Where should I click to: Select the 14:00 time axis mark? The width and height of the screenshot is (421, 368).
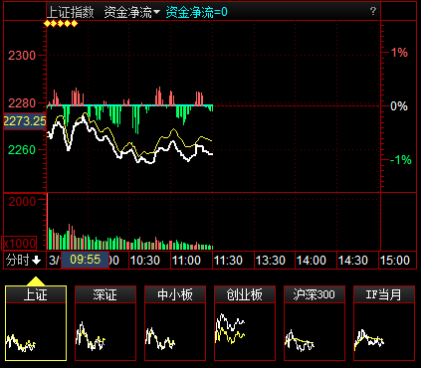(312, 261)
